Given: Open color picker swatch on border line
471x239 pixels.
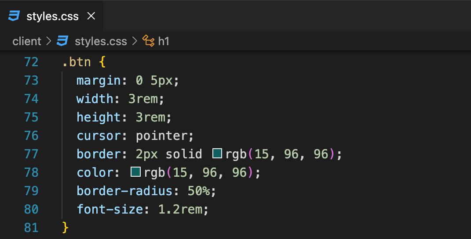Looking at the screenshot, I should click(217, 153).
